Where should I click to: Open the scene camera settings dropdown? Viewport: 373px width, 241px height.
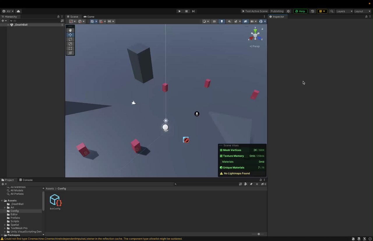click(x=253, y=21)
